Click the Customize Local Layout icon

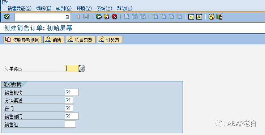(x=219, y=17)
